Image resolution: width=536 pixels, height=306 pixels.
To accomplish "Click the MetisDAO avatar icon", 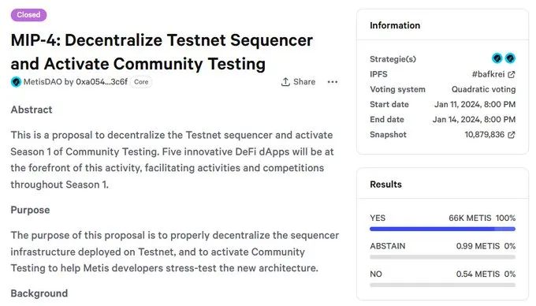I will coord(16,82).
